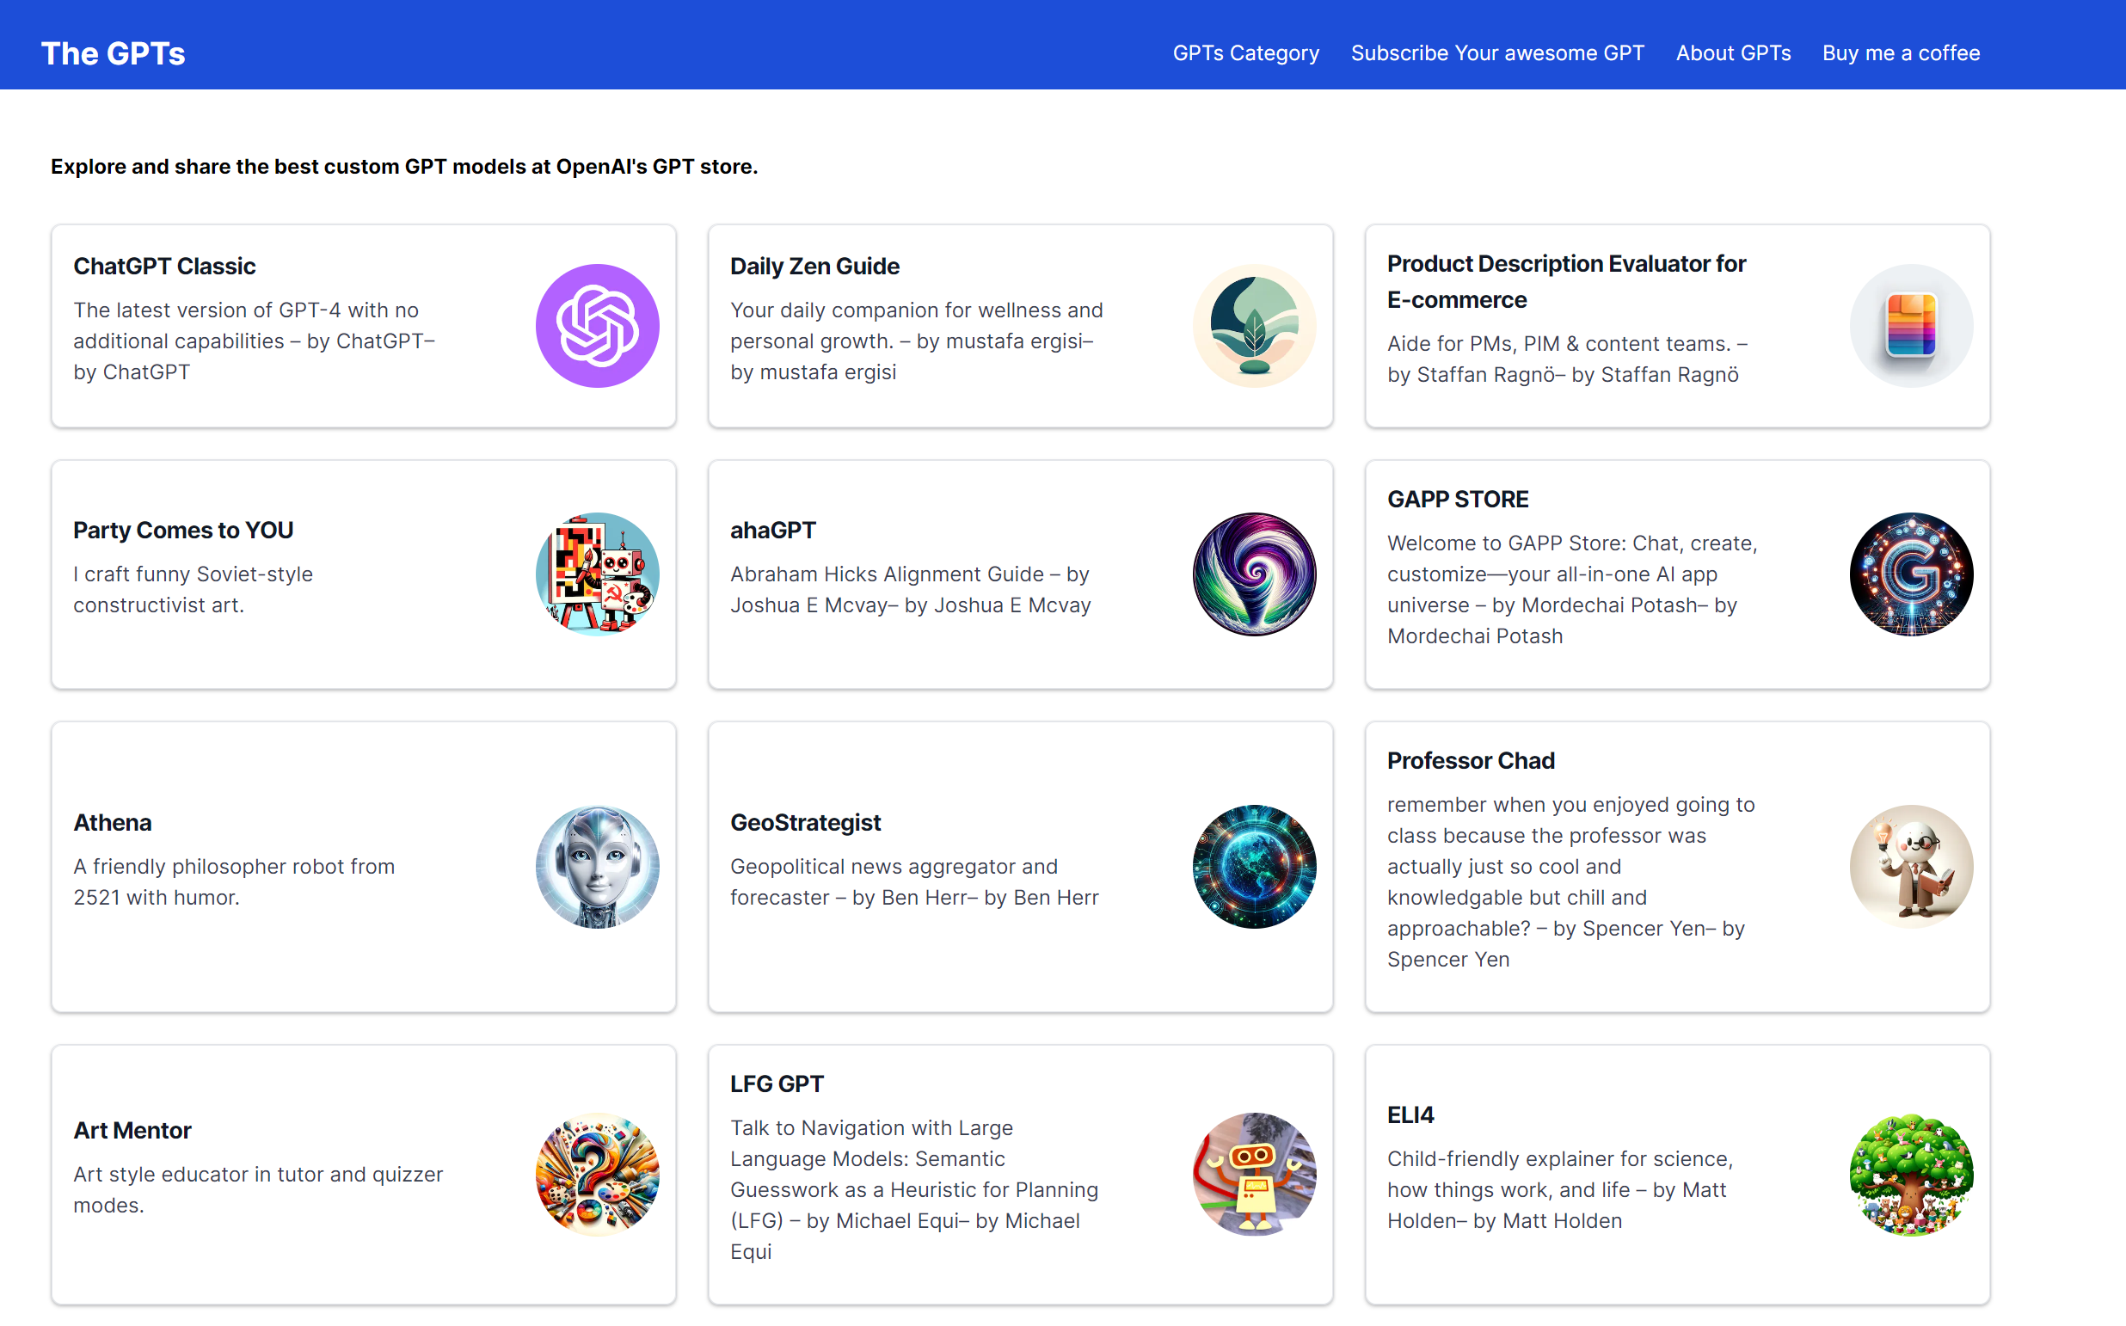Click the Athena robot face icon
The width and height of the screenshot is (2126, 1326).
[x=597, y=867]
